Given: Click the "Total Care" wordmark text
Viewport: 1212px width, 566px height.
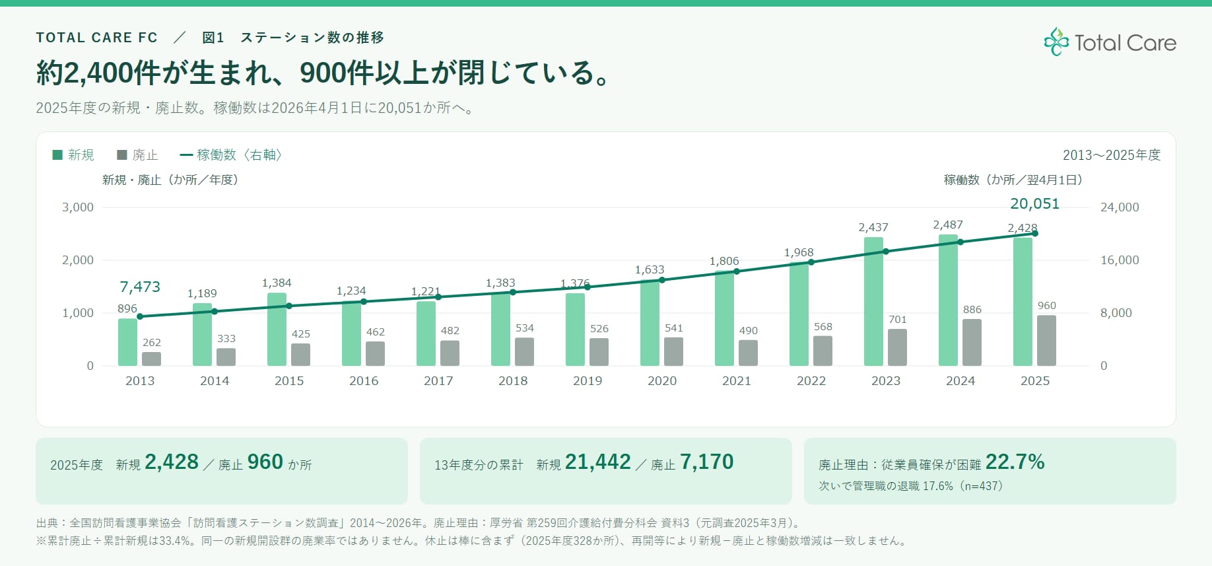Looking at the screenshot, I should (x=1126, y=43).
